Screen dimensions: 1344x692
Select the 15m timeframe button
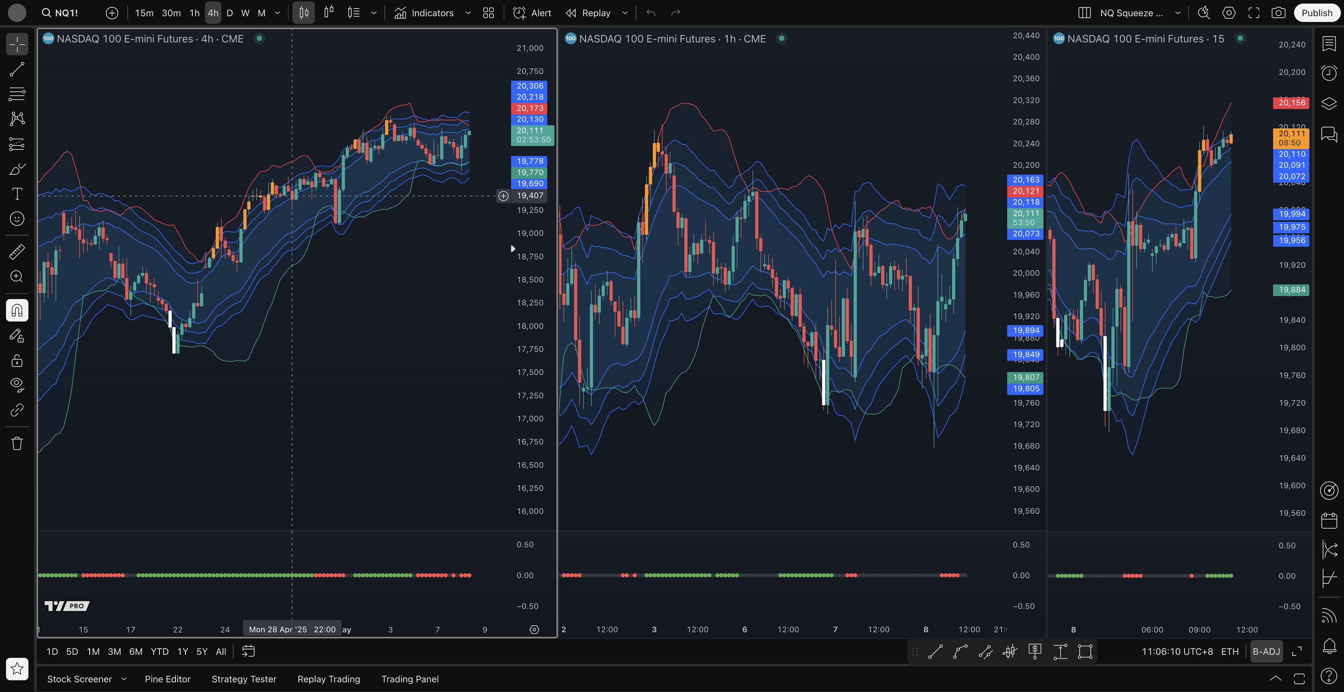(x=144, y=13)
